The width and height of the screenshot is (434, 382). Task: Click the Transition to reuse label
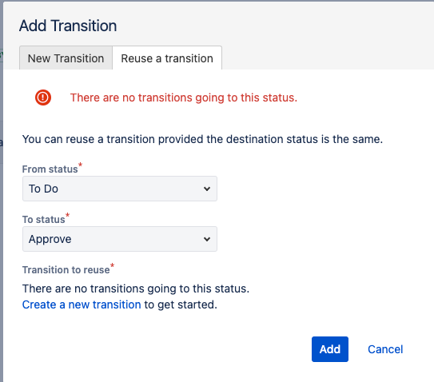tap(66, 270)
